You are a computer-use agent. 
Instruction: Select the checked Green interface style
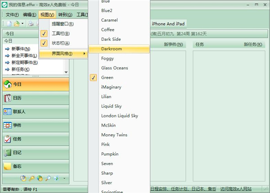(x=107, y=78)
